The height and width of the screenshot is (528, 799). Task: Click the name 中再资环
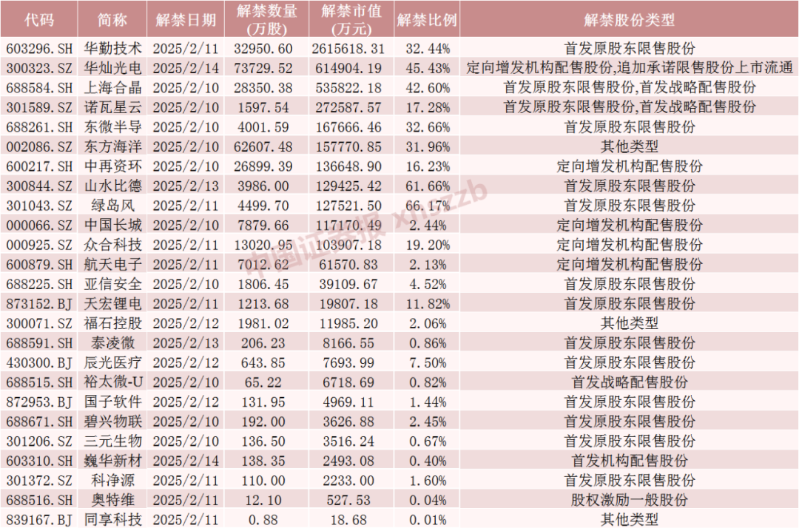[112, 166]
